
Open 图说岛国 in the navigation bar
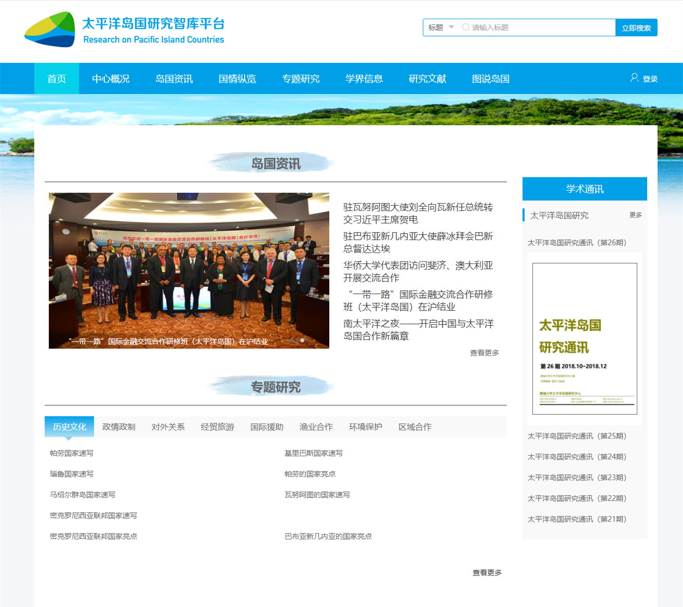point(490,79)
